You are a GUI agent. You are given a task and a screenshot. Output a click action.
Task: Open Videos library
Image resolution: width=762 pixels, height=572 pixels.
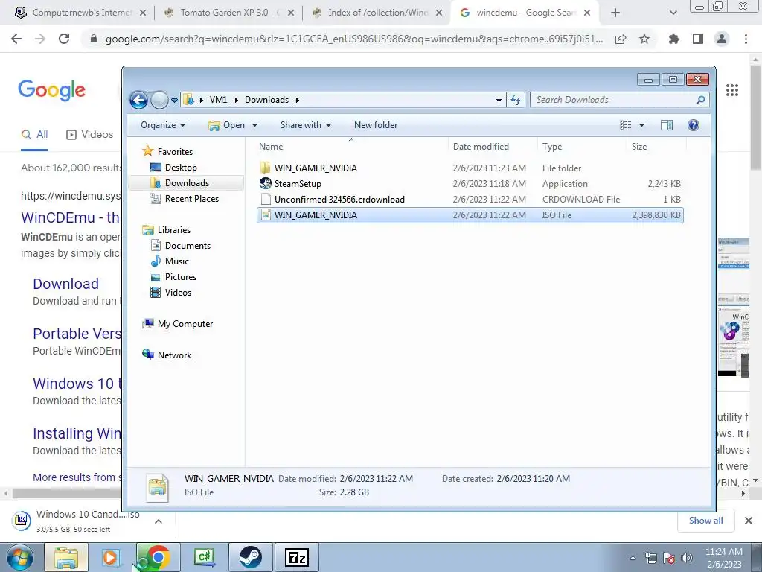pos(170,292)
